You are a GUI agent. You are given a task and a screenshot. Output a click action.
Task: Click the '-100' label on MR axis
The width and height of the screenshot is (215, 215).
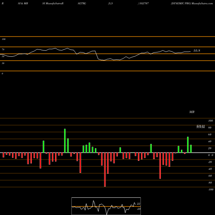[x=211, y=190]
